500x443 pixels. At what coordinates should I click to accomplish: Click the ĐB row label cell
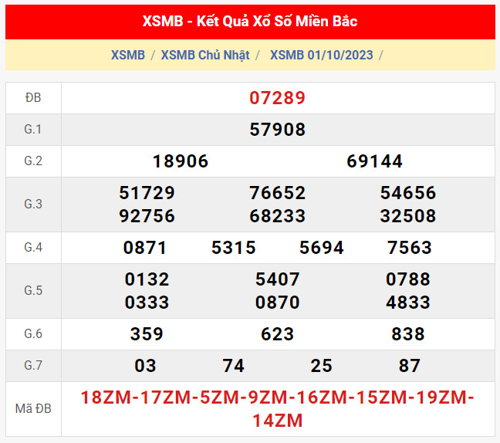pyautogui.click(x=33, y=98)
